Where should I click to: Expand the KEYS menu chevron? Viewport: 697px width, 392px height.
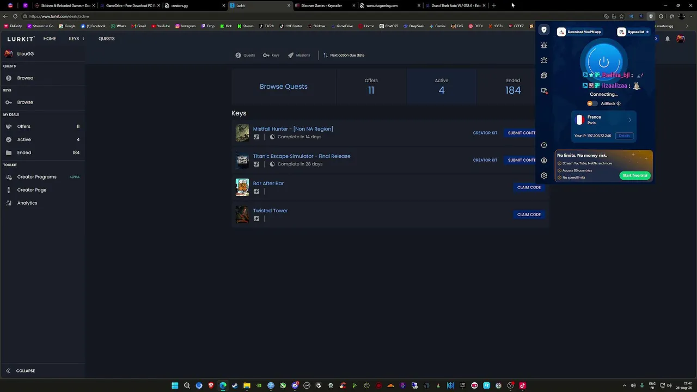click(83, 39)
